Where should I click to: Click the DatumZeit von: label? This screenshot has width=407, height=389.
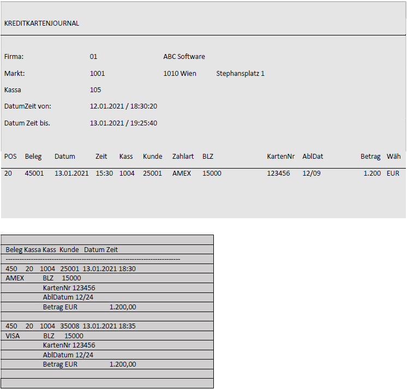point(27,106)
